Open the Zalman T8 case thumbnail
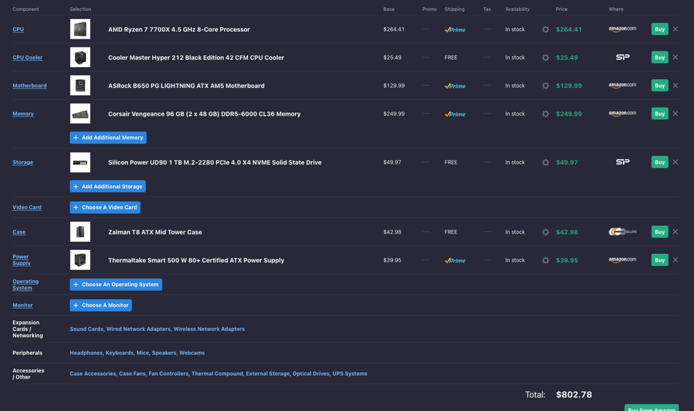694x411 pixels. [x=80, y=232]
